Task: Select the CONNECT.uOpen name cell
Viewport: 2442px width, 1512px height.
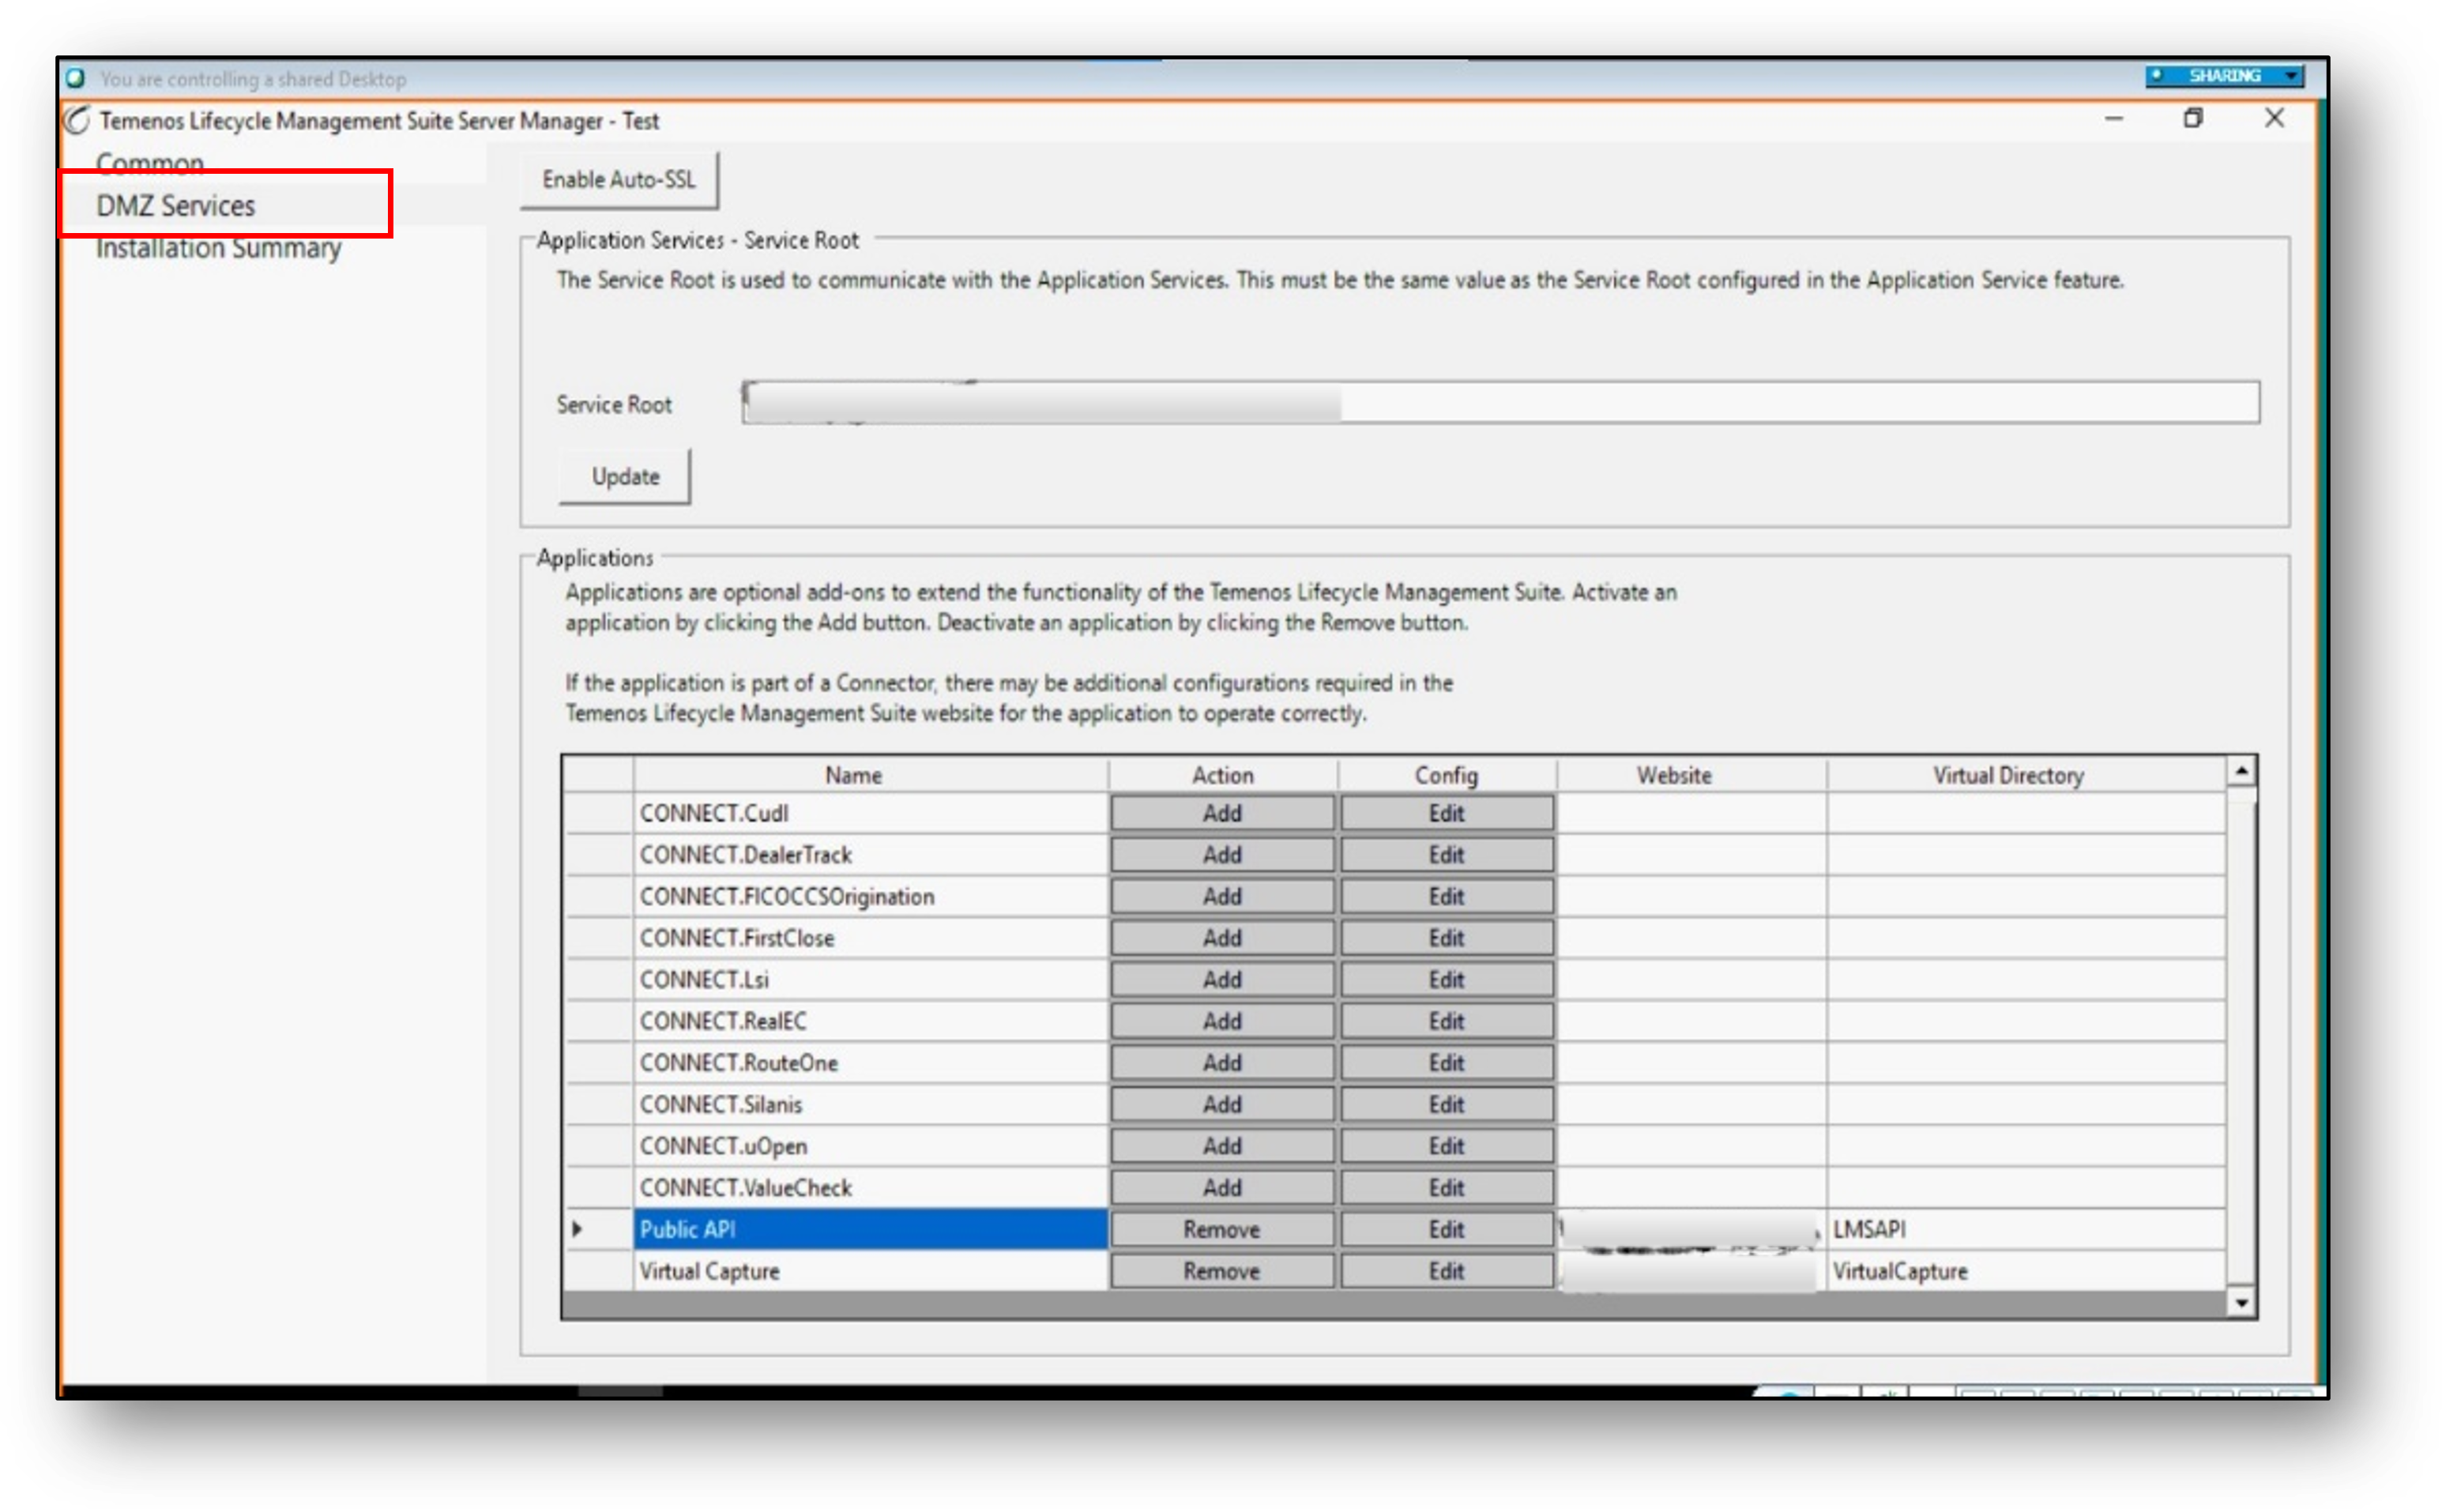Action: [x=870, y=1146]
